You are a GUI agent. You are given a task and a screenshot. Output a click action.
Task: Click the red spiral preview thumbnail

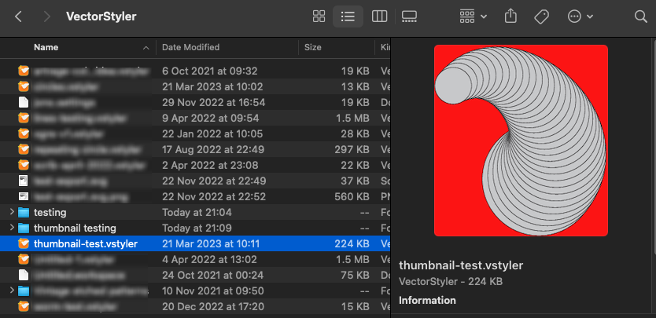tap(521, 141)
